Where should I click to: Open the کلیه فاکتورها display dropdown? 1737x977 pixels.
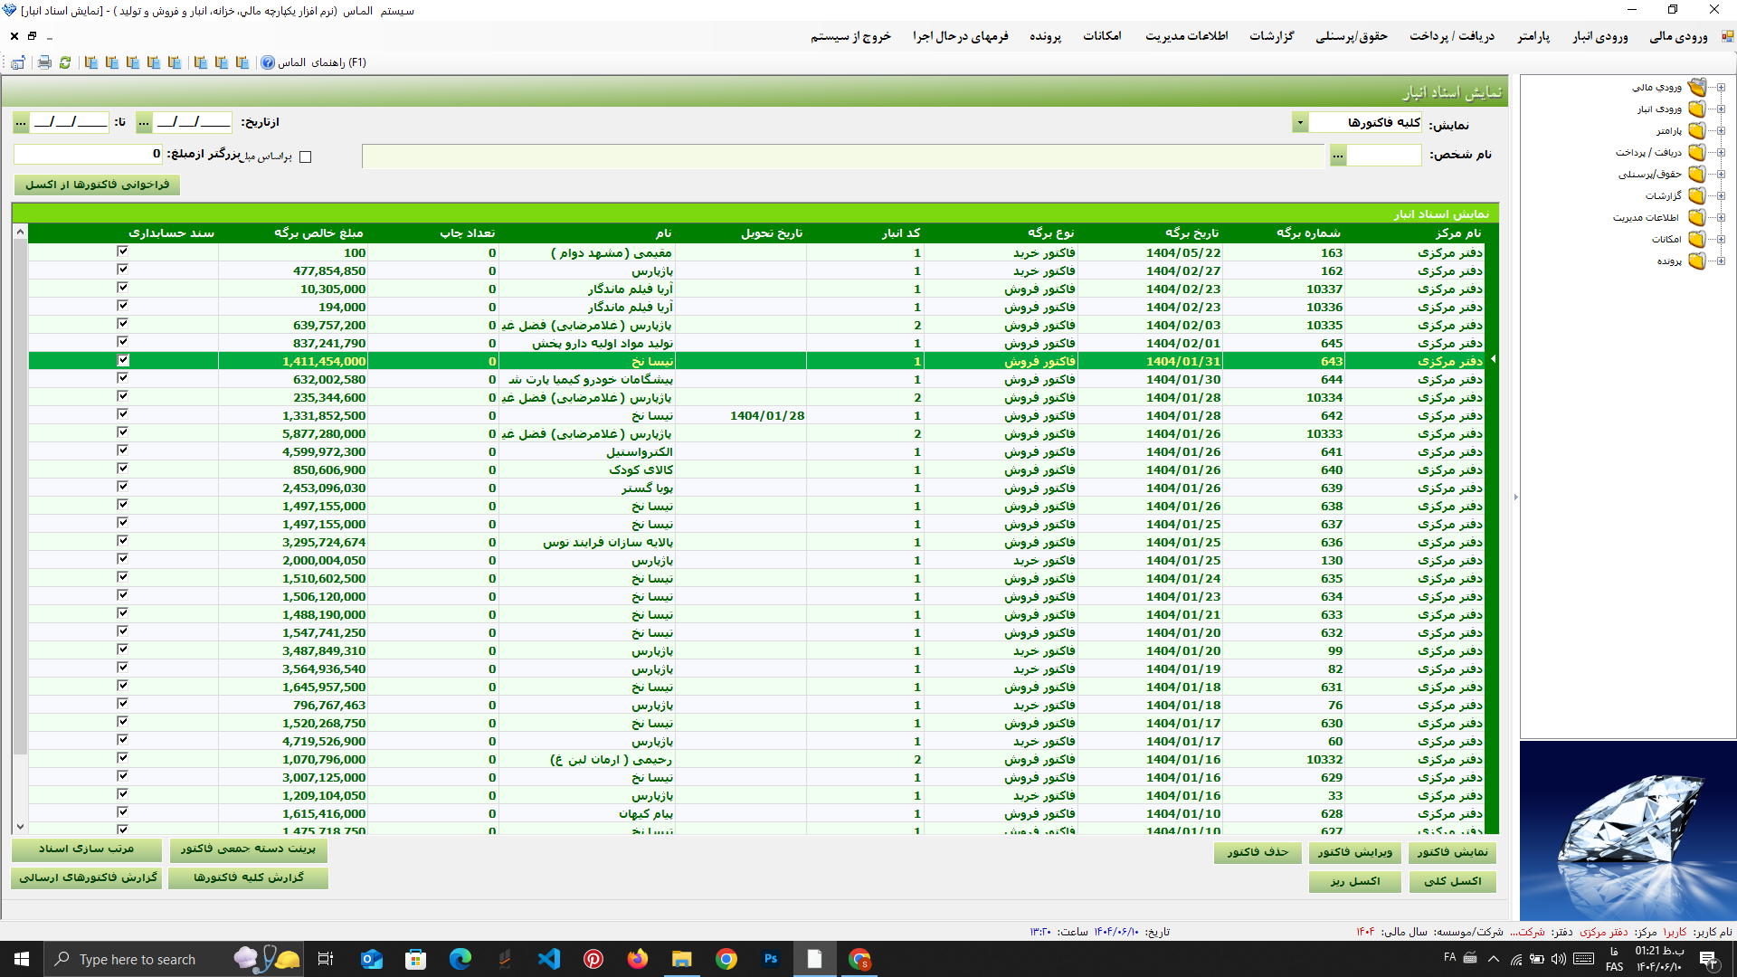(x=1300, y=122)
